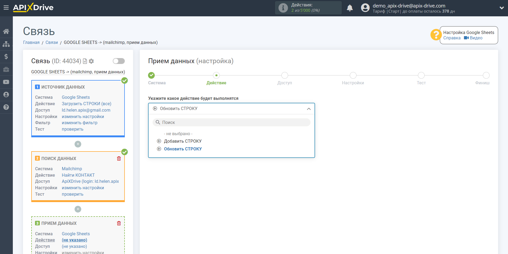The image size is (508, 254).
Task: Select the Обновить СТРОКУ list option
Action: tap(183, 149)
